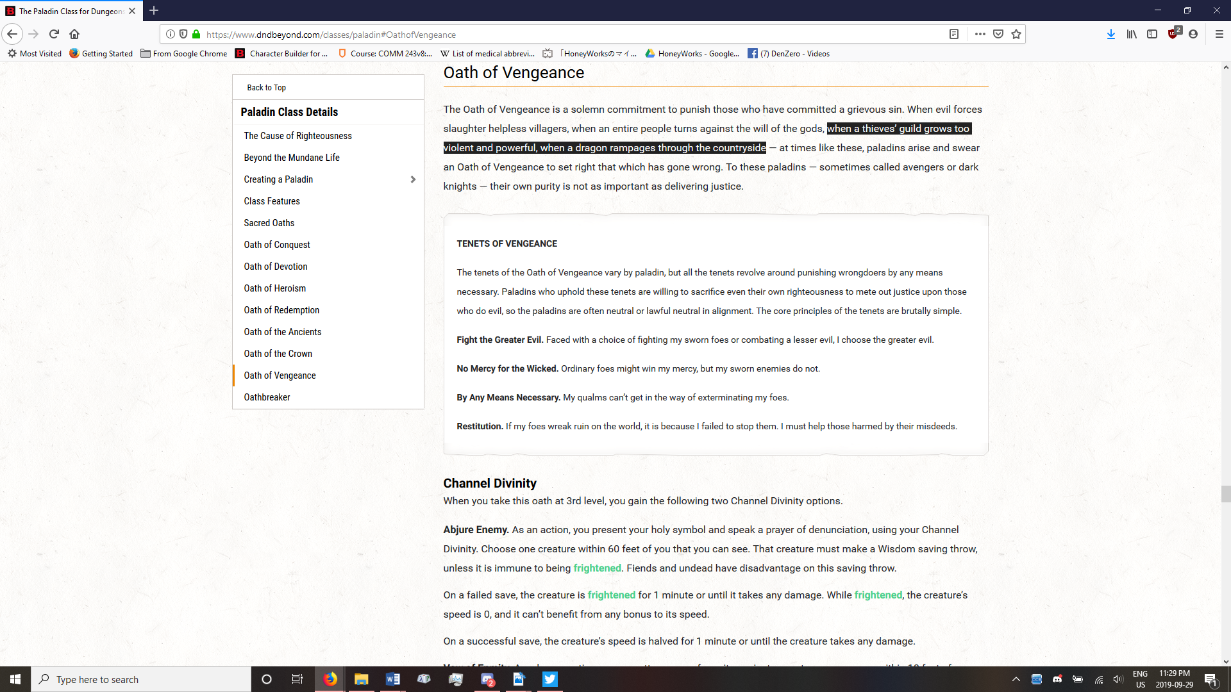
Task: Open the Firefox hamburger menu
Action: 1219,34
